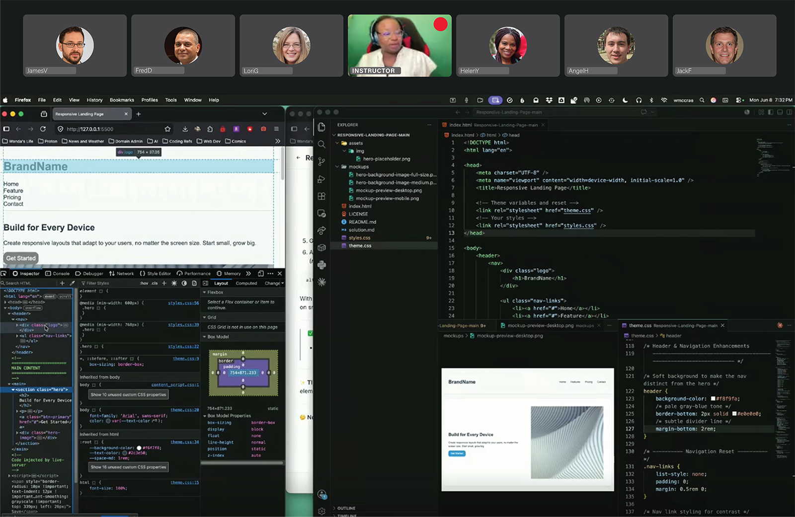Show more bookmarks toolbar items chevron
The image size is (795, 517).
(278, 141)
